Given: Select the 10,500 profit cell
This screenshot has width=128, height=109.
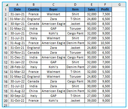Looking at the screenshot, I should pyautogui.click(x=105, y=43).
